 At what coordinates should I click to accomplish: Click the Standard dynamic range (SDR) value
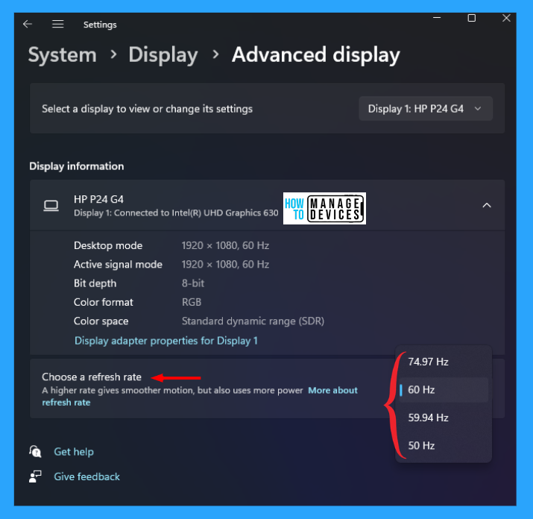[x=253, y=321]
